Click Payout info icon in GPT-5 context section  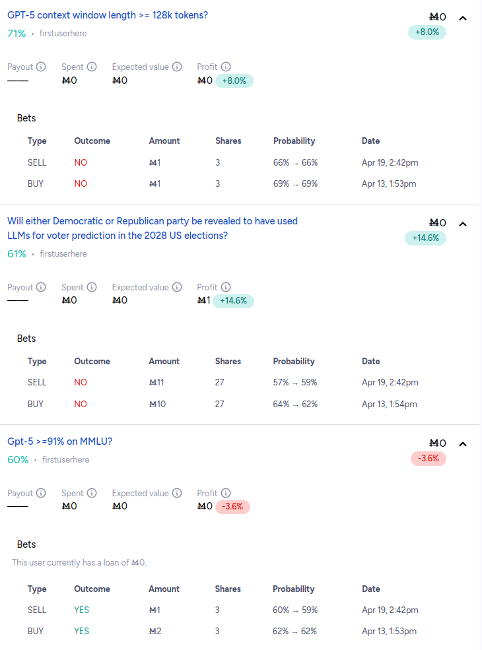tap(41, 67)
